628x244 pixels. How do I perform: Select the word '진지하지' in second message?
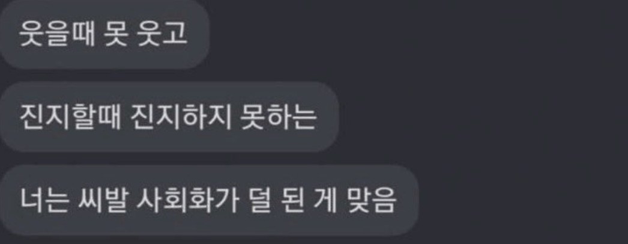coord(181,117)
